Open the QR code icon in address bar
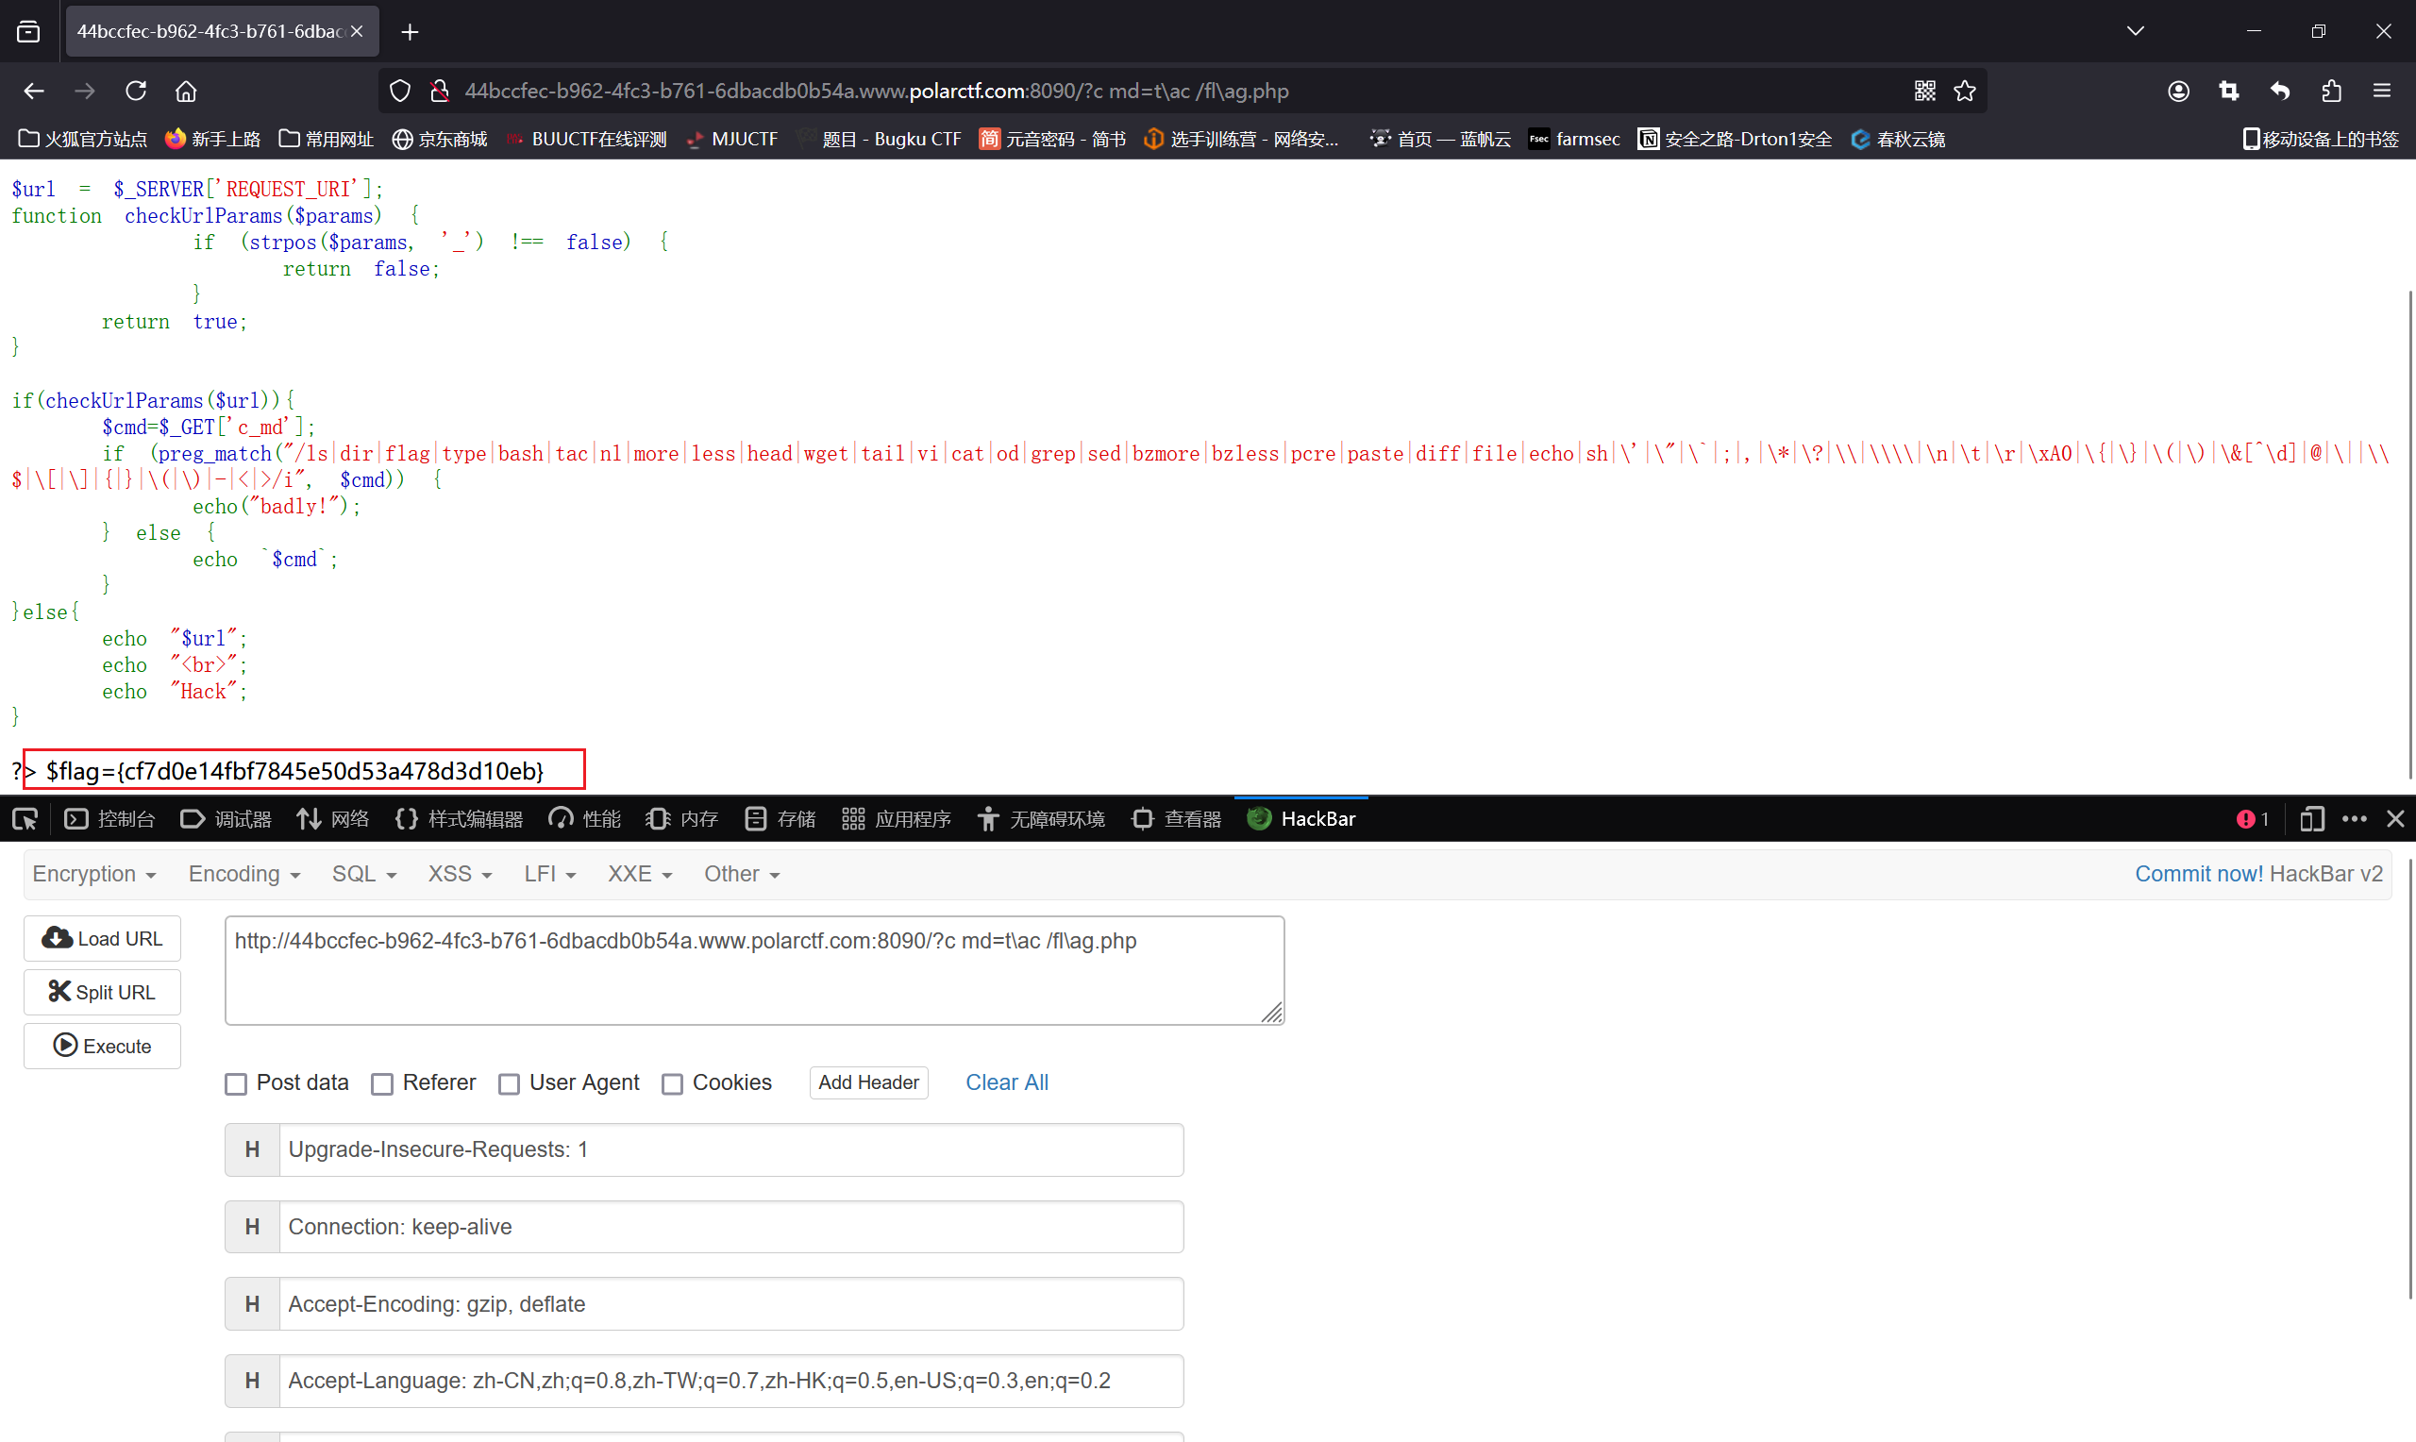The width and height of the screenshot is (2416, 1442). click(x=1924, y=91)
